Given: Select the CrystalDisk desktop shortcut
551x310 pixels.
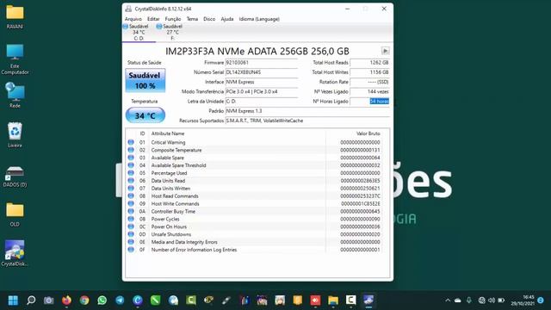Looking at the screenshot, I should tap(15, 253).
